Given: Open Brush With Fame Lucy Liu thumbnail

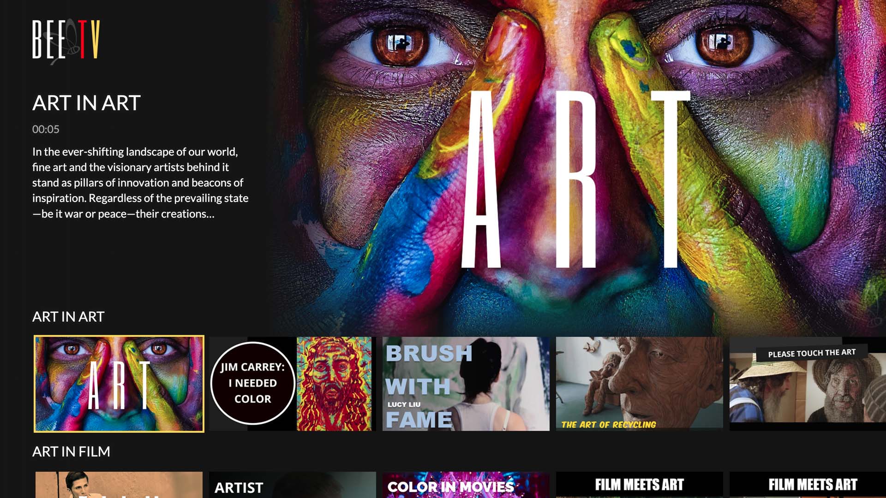Looking at the screenshot, I should 466,384.
